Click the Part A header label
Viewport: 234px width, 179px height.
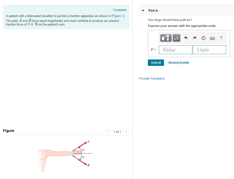(153, 10)
